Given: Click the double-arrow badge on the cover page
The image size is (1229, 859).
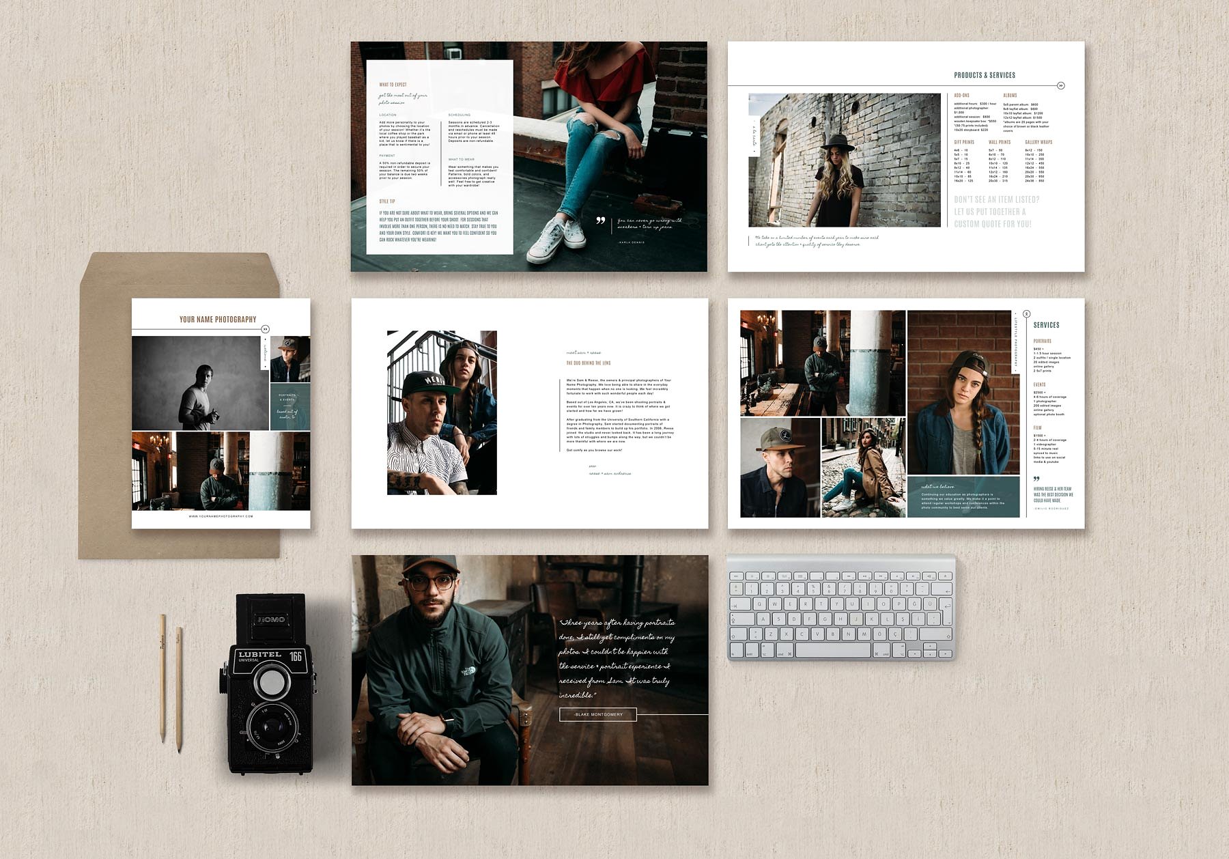Looking at the screenshot, I should tap(265, 328).
